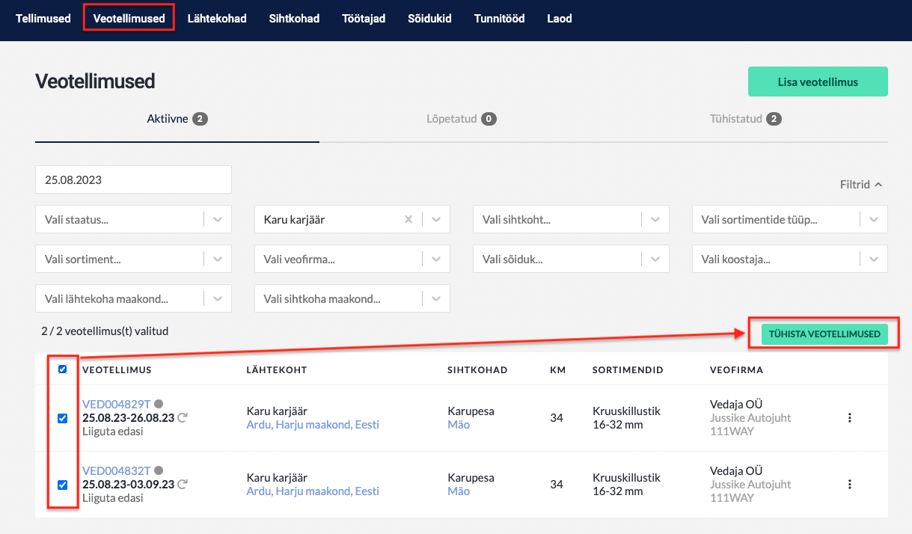The image size is (912, 534).
Task: Open the Sihtkohad menu item
Action: click(294, 18)
